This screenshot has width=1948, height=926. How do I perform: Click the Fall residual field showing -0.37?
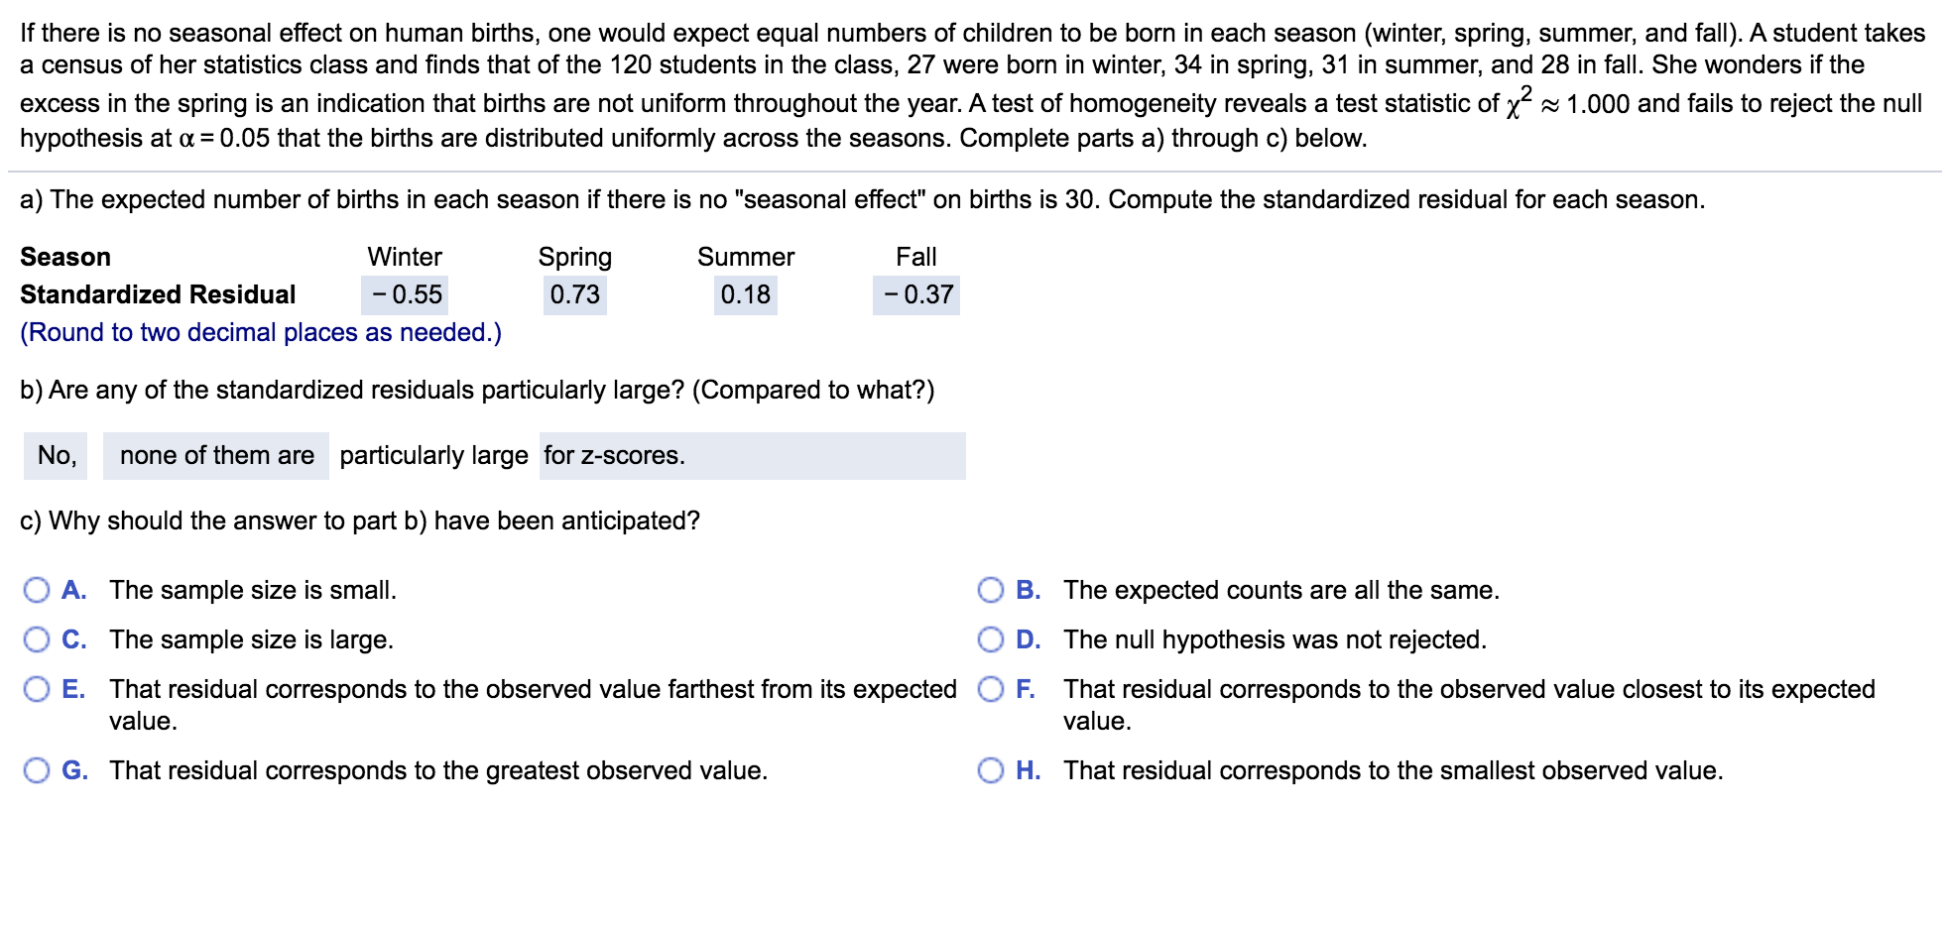pyautogui.click(x=916, y=295)
